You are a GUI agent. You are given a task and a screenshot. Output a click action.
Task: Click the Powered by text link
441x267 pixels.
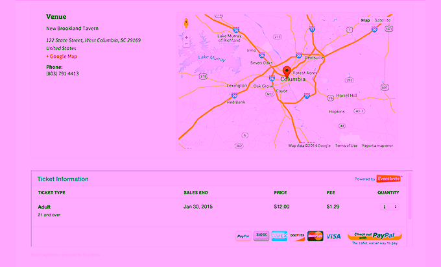(x=364, y=179)
